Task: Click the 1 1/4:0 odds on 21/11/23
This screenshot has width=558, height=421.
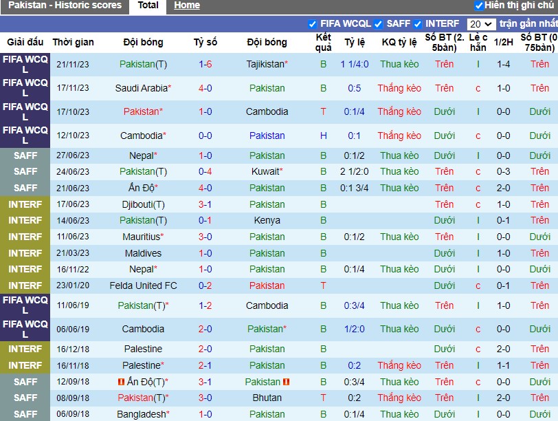Action: 355,65
